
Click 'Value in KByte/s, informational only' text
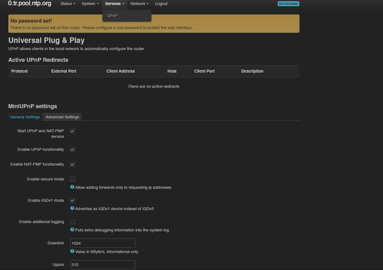click(x=107, y=251)
